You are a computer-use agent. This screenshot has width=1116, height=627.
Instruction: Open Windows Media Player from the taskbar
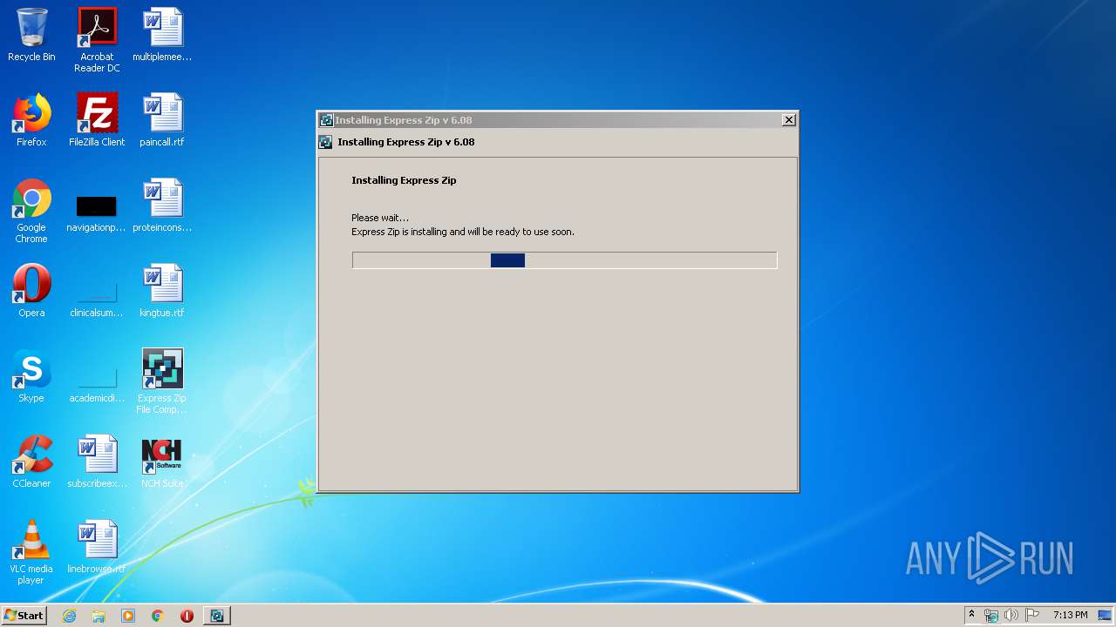pyautogui.click(x=128, y=616)
